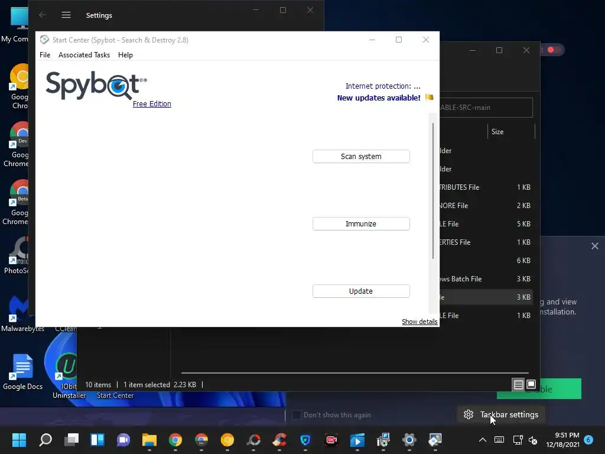Open the Malwarebytes desktop shortcut
The width and height of the screenshot is (605, 454).
tap(22, 313)
